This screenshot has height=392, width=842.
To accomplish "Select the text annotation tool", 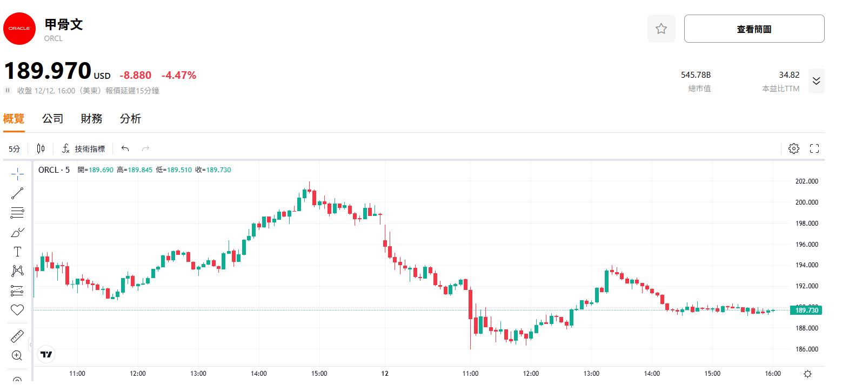I will tap(17, 252).
